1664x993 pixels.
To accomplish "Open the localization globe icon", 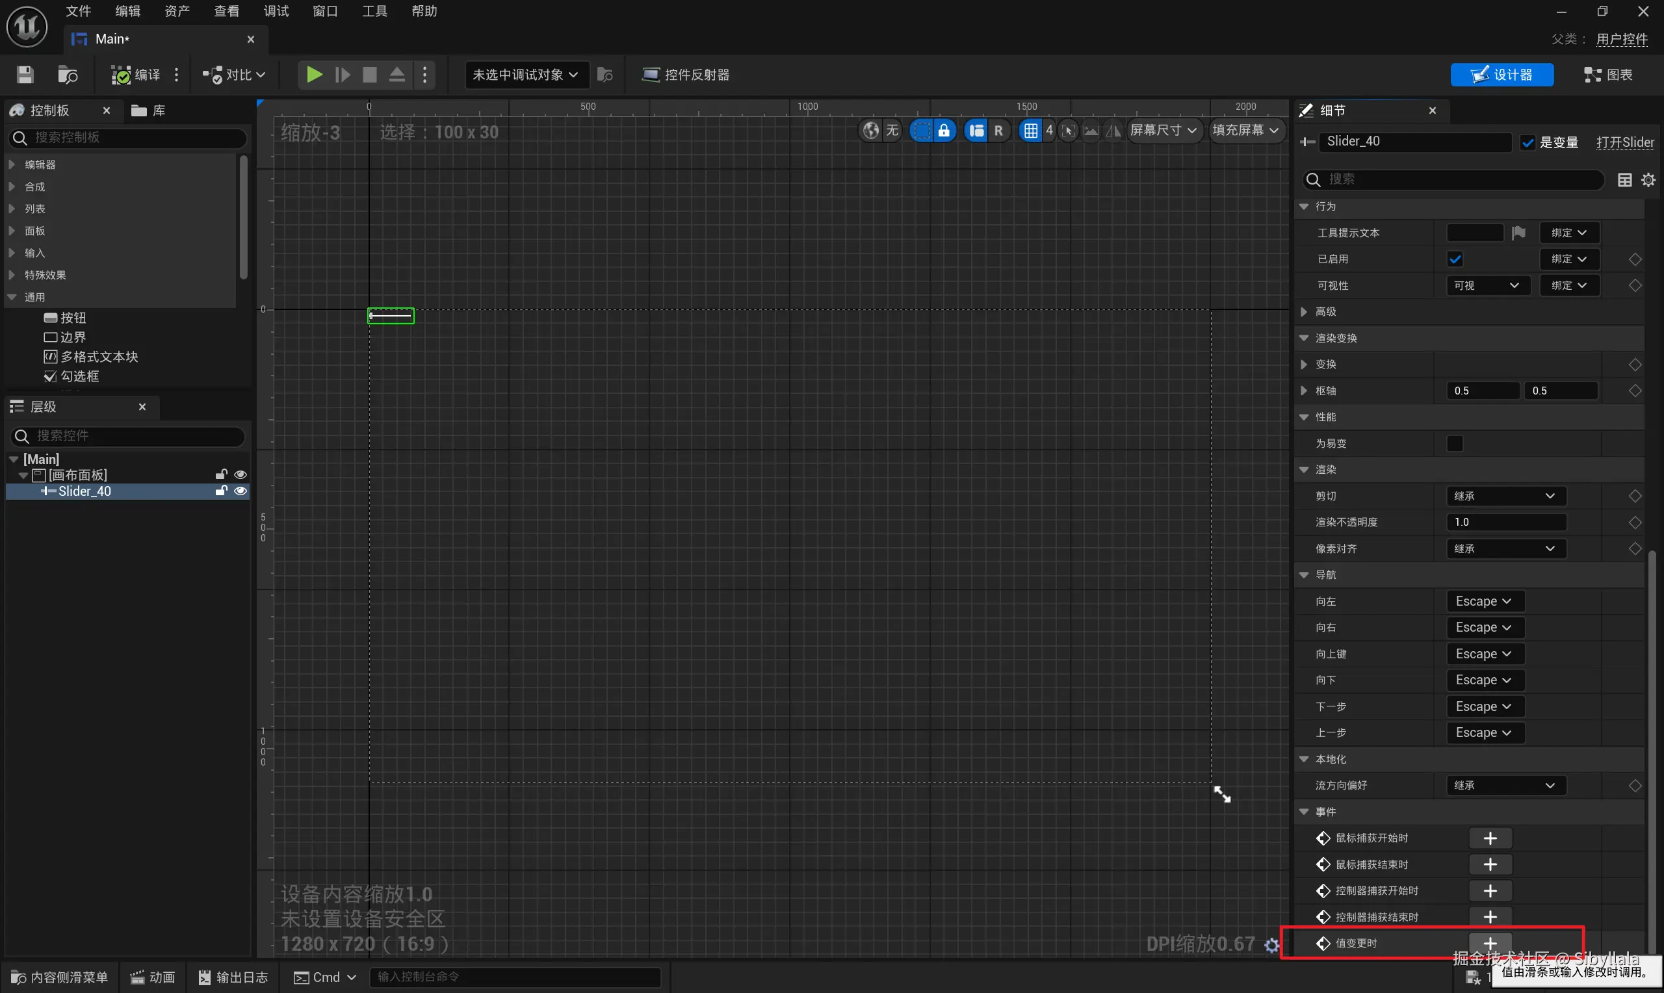I will click(870, 131).
